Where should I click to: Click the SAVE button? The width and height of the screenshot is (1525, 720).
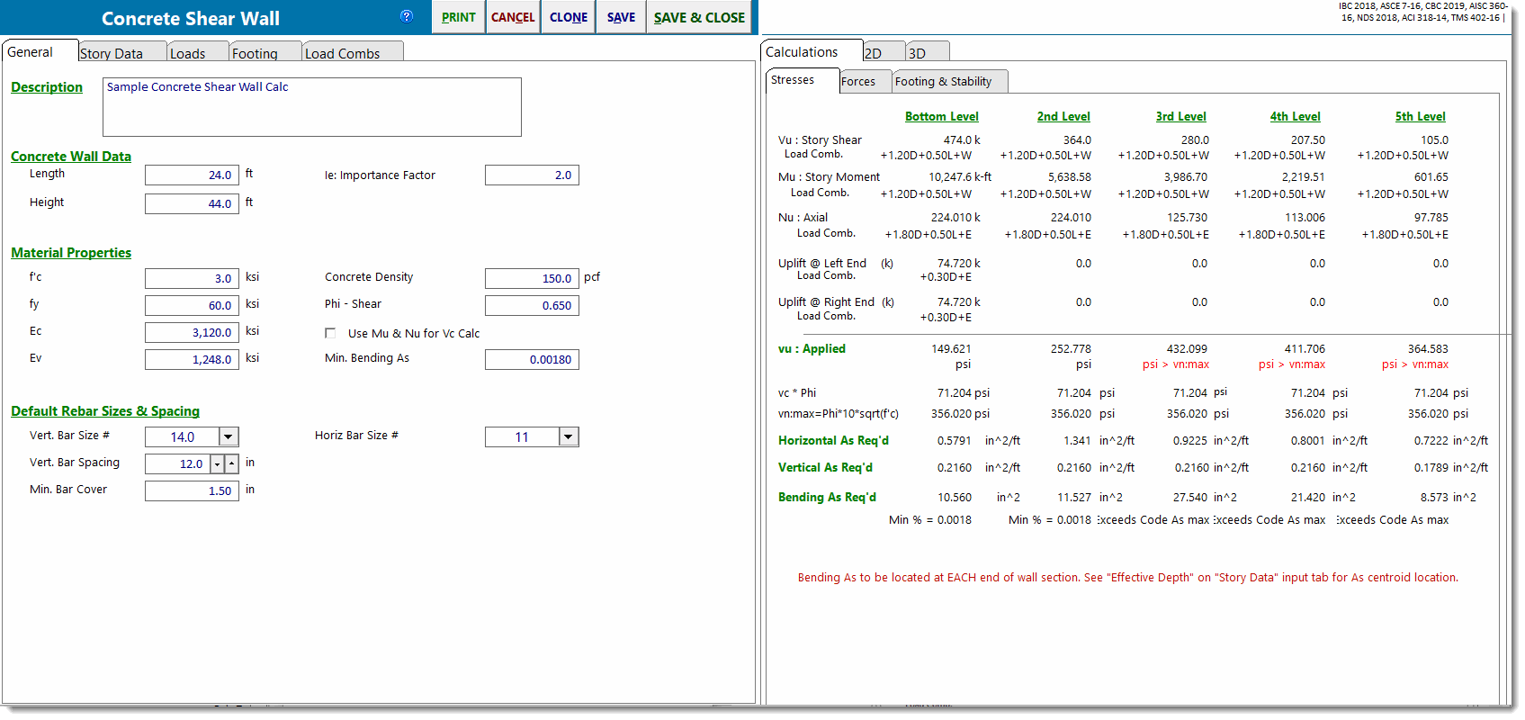tap(621, 17)
